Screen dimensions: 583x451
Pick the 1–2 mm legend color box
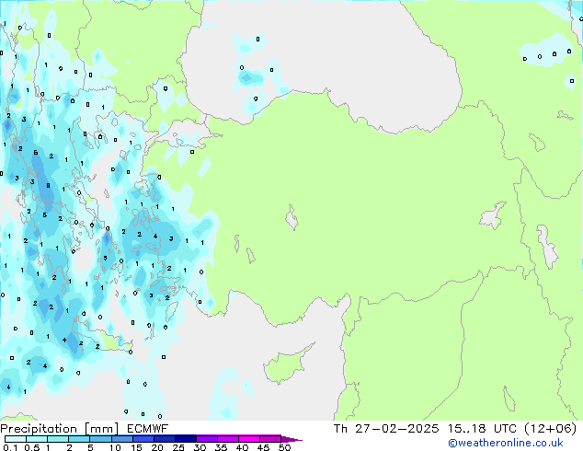(x=58, y=439)
